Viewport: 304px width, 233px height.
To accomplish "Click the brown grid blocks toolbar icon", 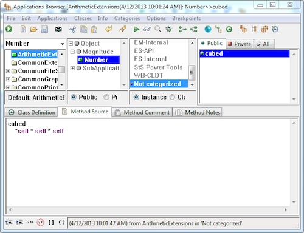I will point(264,29).
